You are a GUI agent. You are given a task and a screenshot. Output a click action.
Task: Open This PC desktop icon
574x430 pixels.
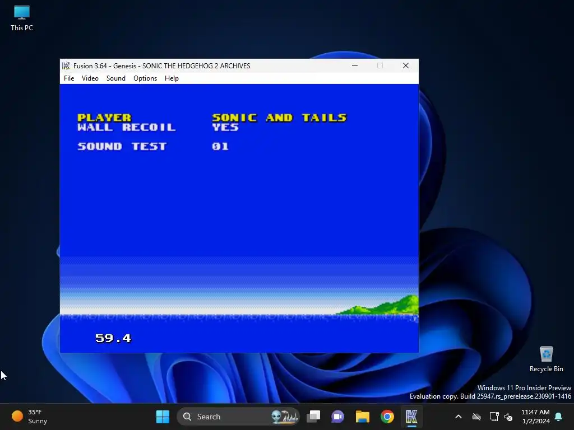point(22,18)
